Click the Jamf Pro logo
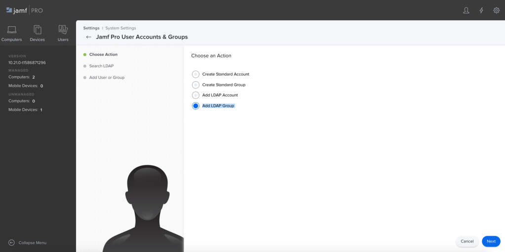Screen dimensions: 505x252 (x=24, y=10)
